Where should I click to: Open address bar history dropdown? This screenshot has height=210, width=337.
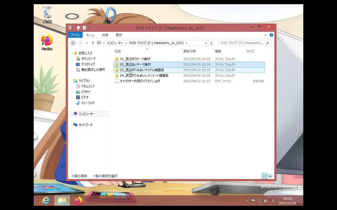pyautogui.click(x=206, y=43)
